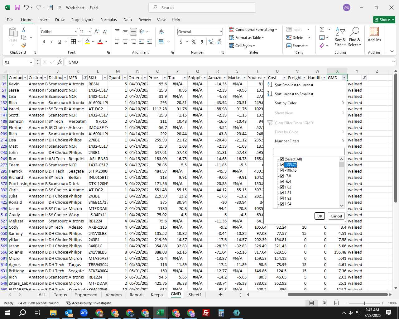Open File Explorer on taskbar
This screenshot has height=319, width=399.
(53, 313)
